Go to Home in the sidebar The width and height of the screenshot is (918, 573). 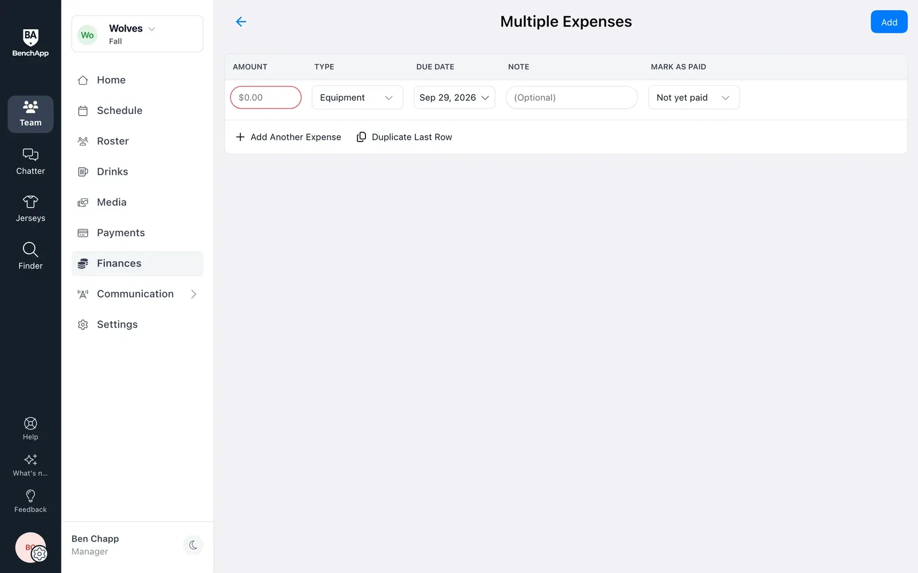tap(137, 80)
